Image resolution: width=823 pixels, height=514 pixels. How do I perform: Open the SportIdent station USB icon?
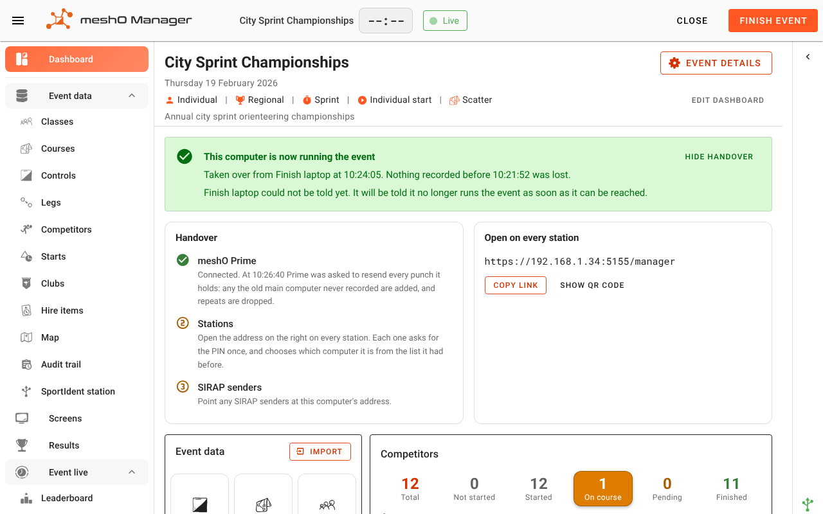pos(26,391)
